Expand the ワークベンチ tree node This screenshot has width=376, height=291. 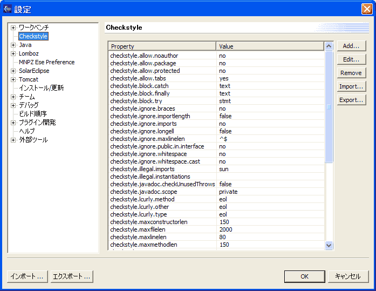[13, 28]
